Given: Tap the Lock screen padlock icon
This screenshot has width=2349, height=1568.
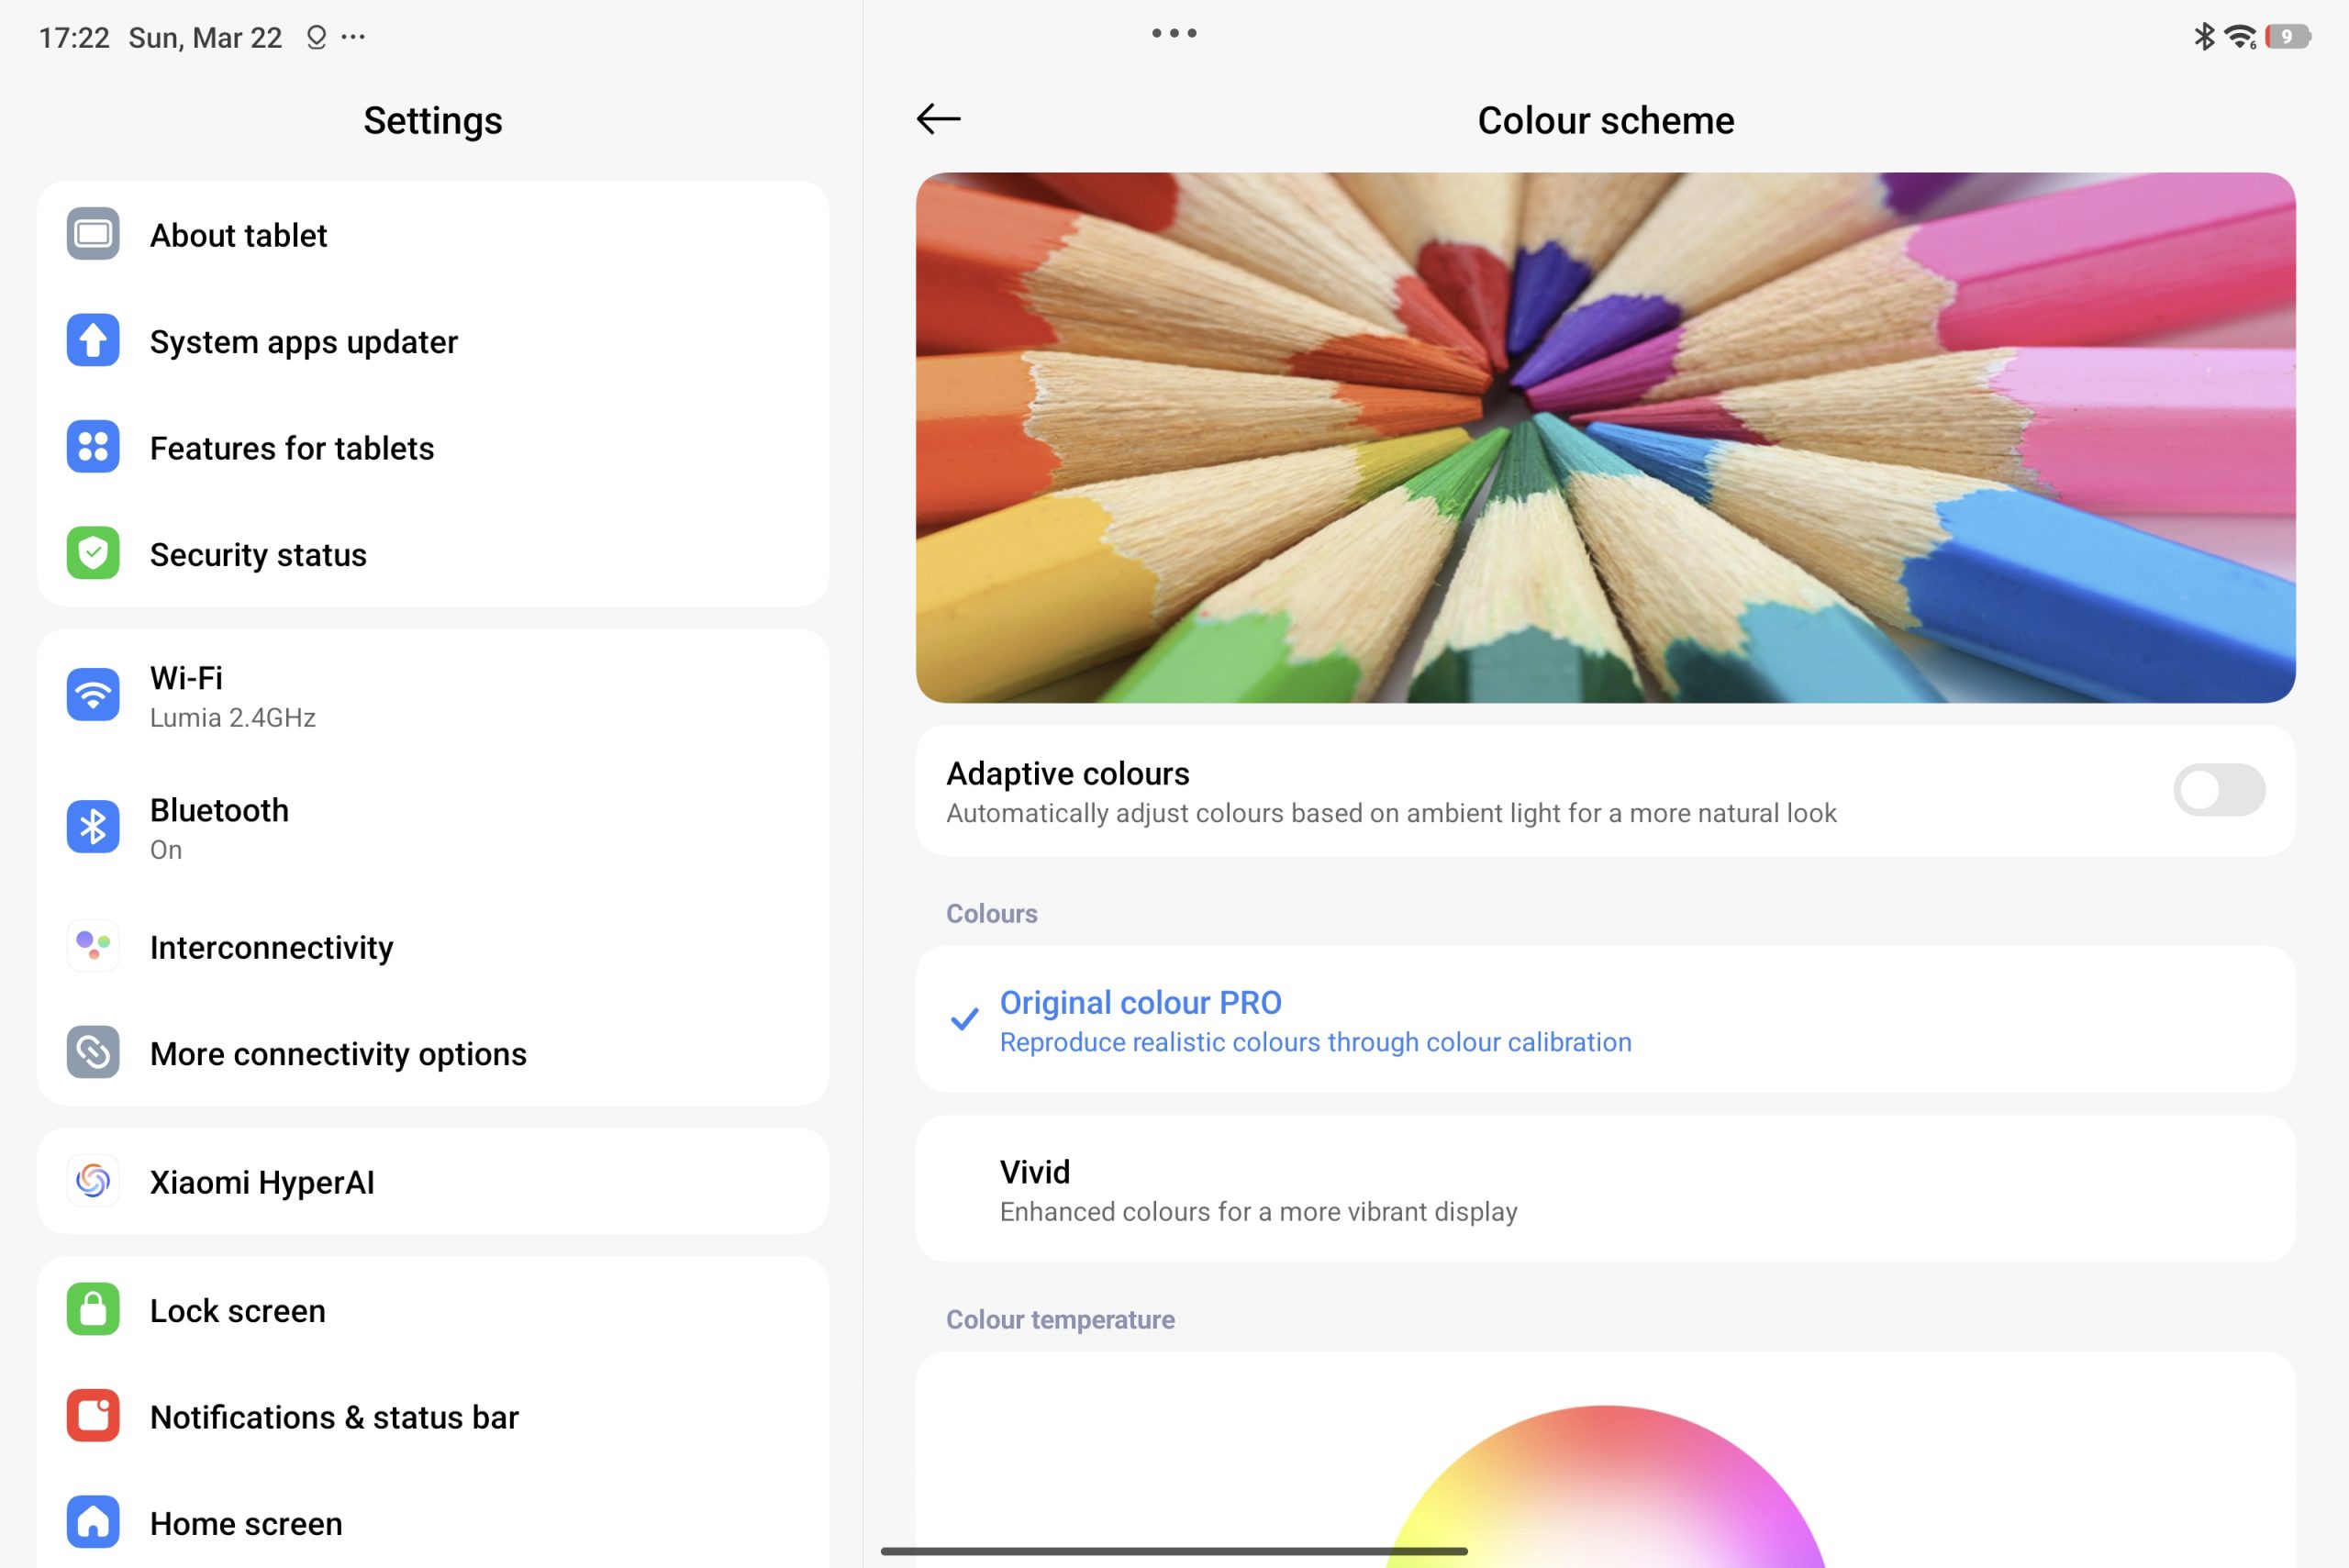Looking at the screenshot, I should [93, 1309].
